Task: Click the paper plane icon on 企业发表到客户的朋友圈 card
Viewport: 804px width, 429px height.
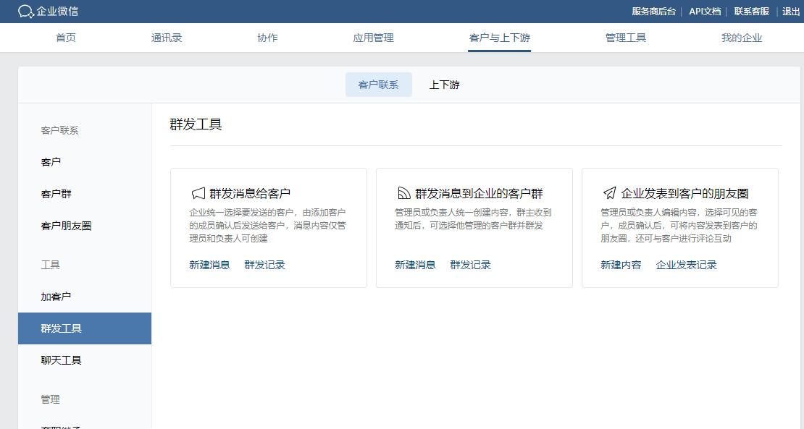Action: pos(608,192)
